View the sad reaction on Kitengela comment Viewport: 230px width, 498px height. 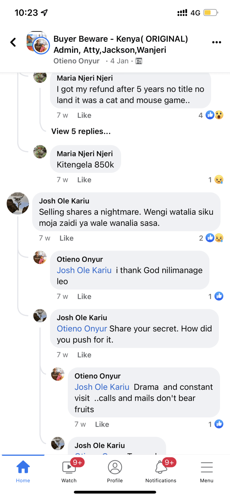tap(219, 179)
